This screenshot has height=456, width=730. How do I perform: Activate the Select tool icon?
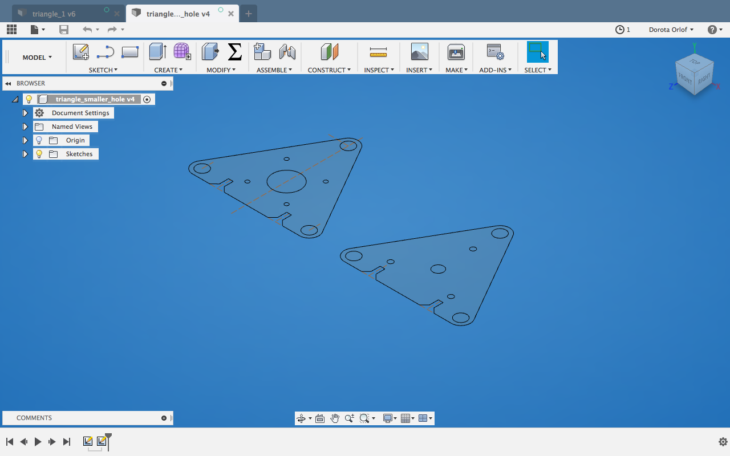click(537, 52)
